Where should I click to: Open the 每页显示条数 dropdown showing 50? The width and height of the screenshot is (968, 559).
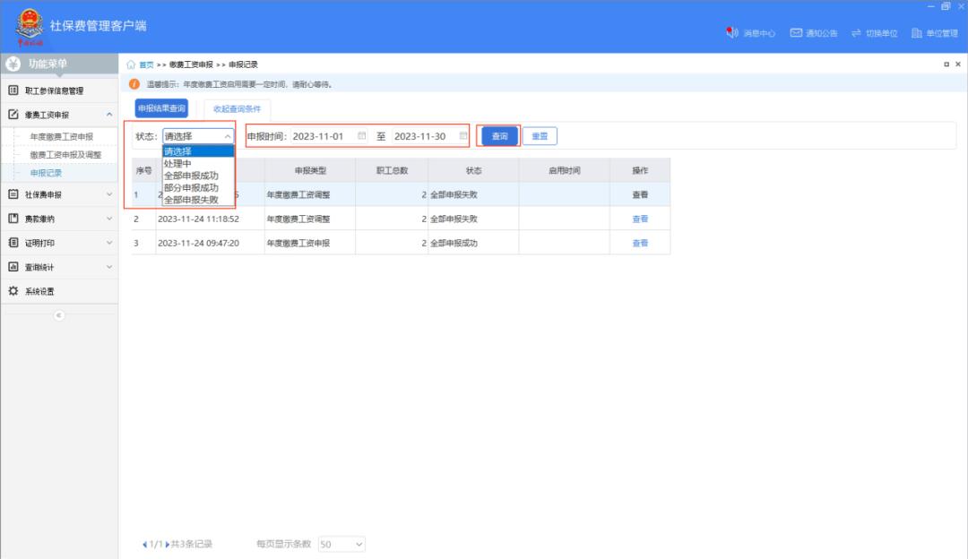[342, 544]
